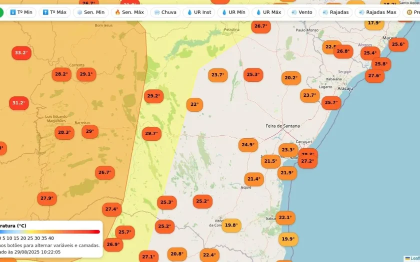Click the 29.1° station marker
This screenshot has width=420, height=262.
pyautogui.click(x=86, y=74)
